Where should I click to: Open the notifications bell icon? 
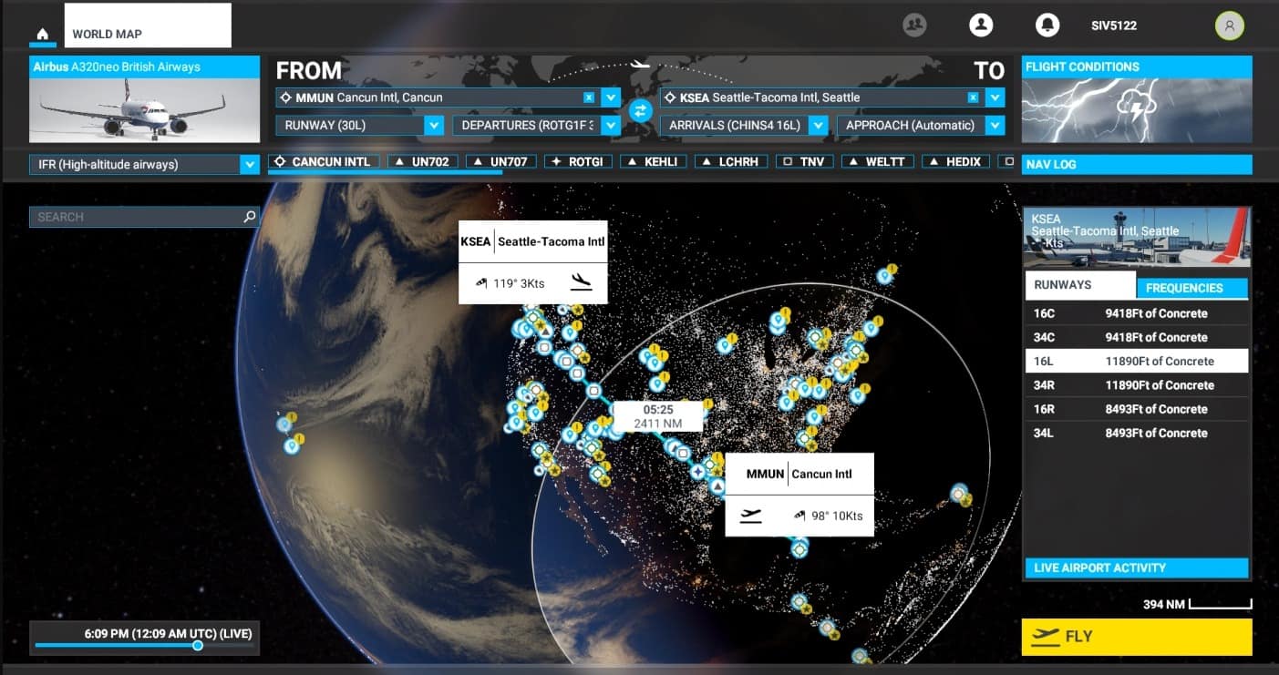point(1047,25)
